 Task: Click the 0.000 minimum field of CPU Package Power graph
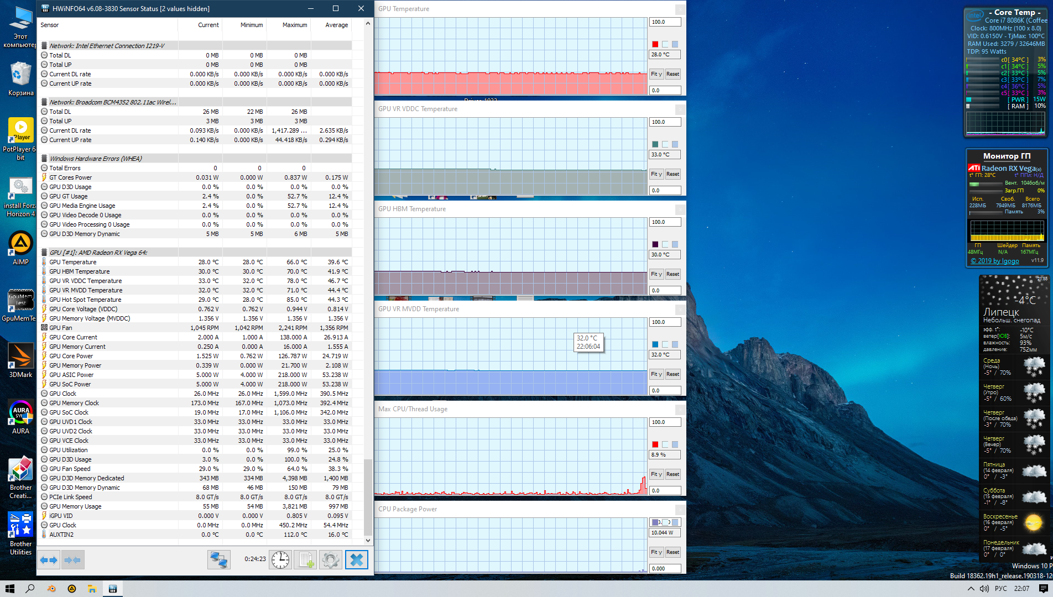pyautogui.click(x=665, y=568)
